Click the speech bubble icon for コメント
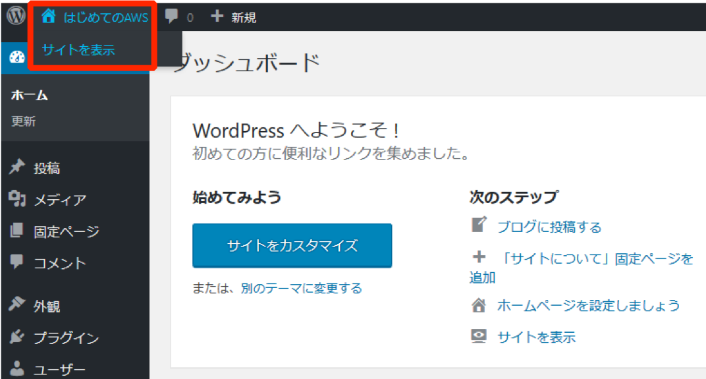The width and height of the screenshot is (706, 379). 16,262
